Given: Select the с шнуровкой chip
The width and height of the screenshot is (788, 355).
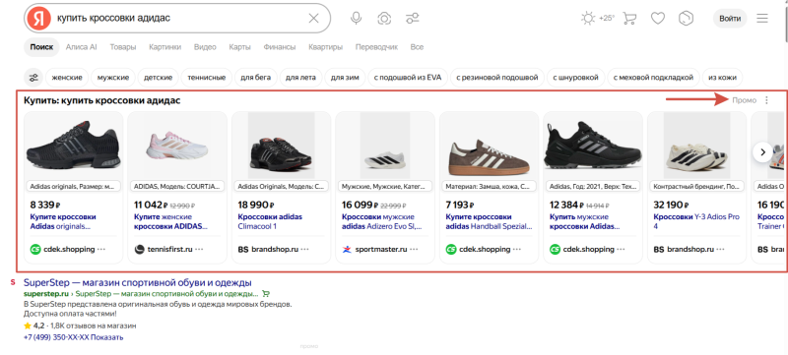Looking at the screenshot, I should (575, 78).
